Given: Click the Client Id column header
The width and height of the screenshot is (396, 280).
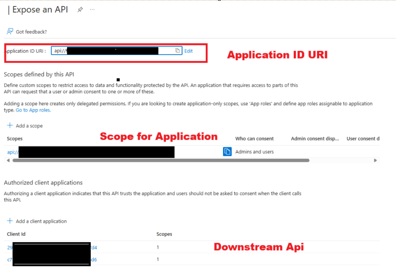Looking at the screenshot, I should [x=16, y=234].
